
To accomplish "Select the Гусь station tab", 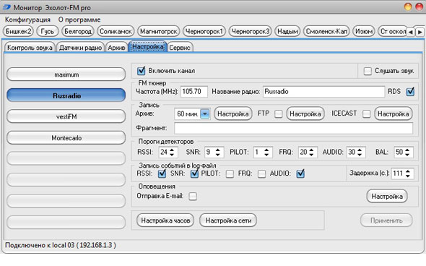I will (47, 31).
